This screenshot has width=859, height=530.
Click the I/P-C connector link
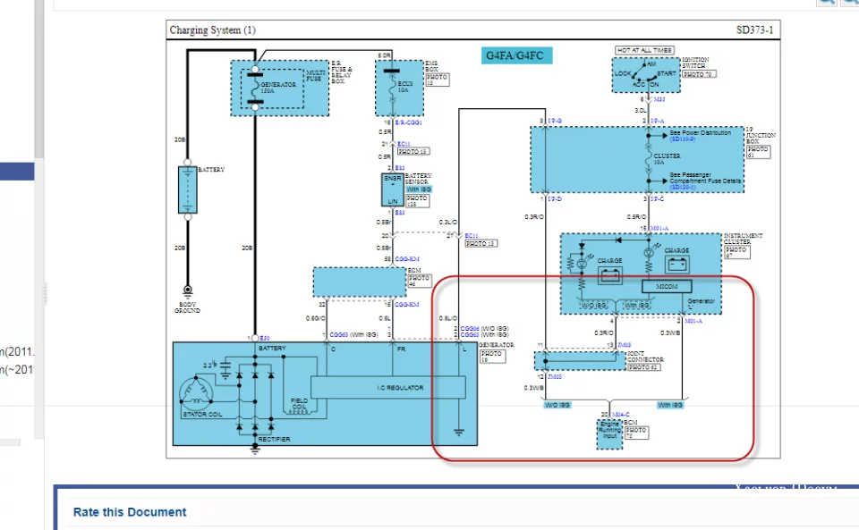pyautogui.click(x=657, y=199)
